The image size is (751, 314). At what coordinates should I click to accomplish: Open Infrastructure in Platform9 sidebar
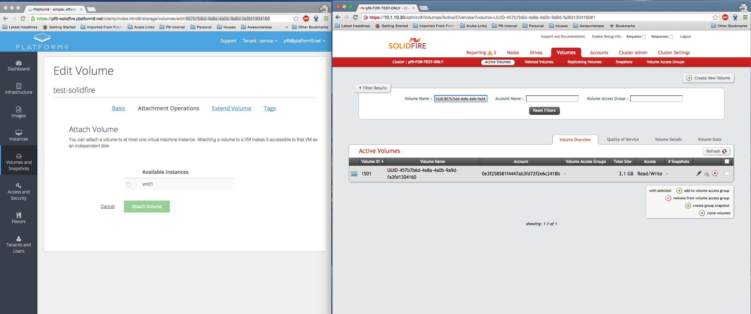point(19,89)
